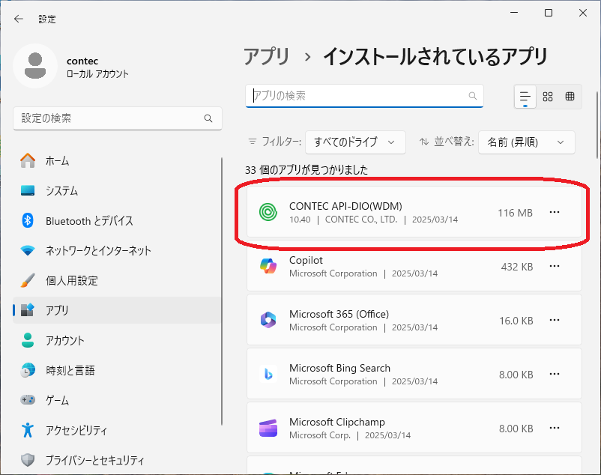
Task: Click the 16.0 KB size value
Action: pyautogui.click(x=516, y=321)
